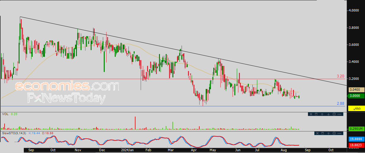Move the SlowSTO panel up
The height and width of the screenshot is (153, 365).
(x=329, y=133)
